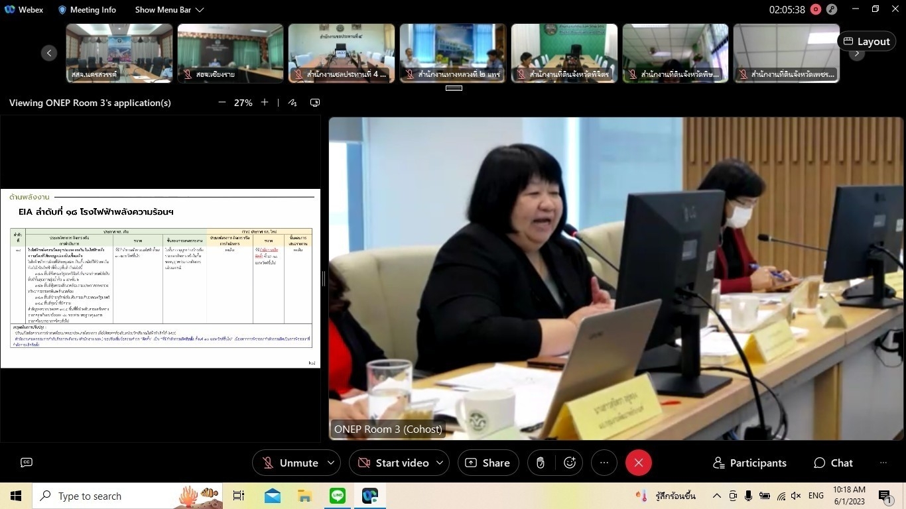Start video camera
906x509 pixels.
click(393, 463)
